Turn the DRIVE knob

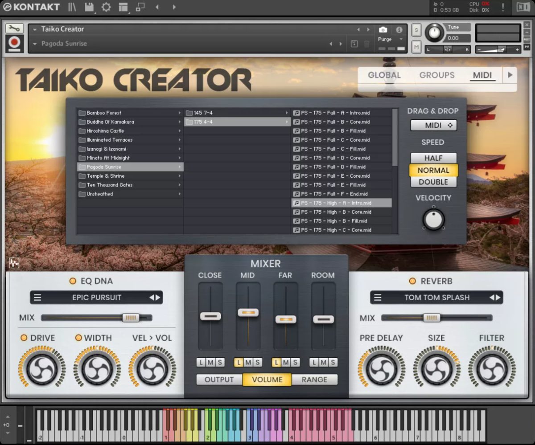tap(41, 369)
